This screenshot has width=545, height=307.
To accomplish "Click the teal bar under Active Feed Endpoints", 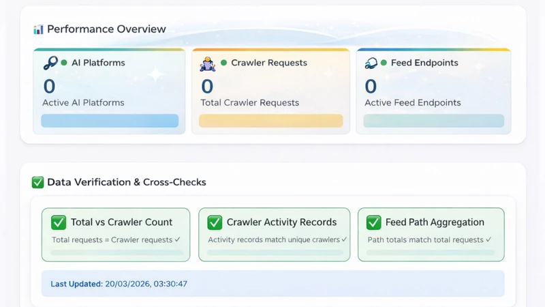I will pos(434,121).
